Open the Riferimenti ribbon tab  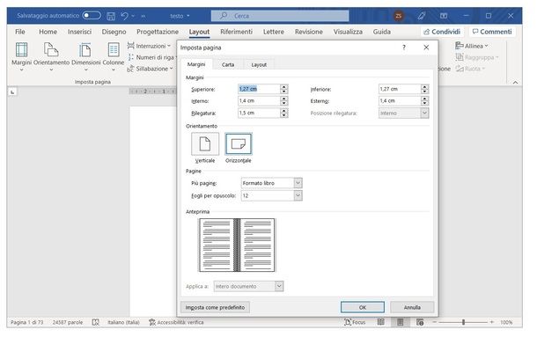(236, 32)
